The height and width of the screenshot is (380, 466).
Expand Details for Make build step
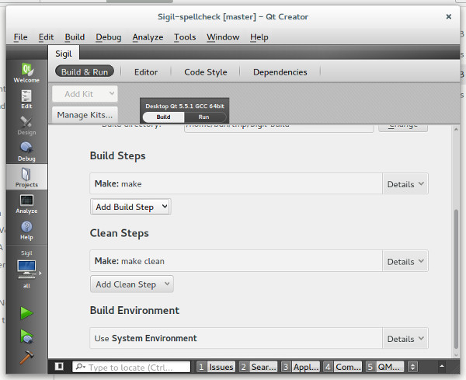tap(405, 184)
